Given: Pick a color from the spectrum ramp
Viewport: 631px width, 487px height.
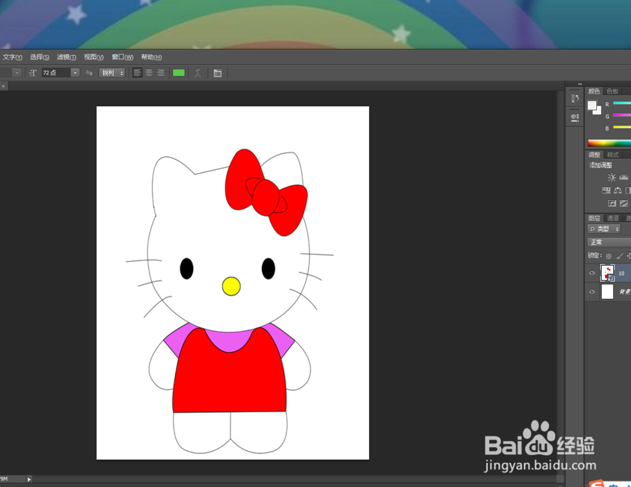Looking at the screenshot, I should [x=610, y=143].
